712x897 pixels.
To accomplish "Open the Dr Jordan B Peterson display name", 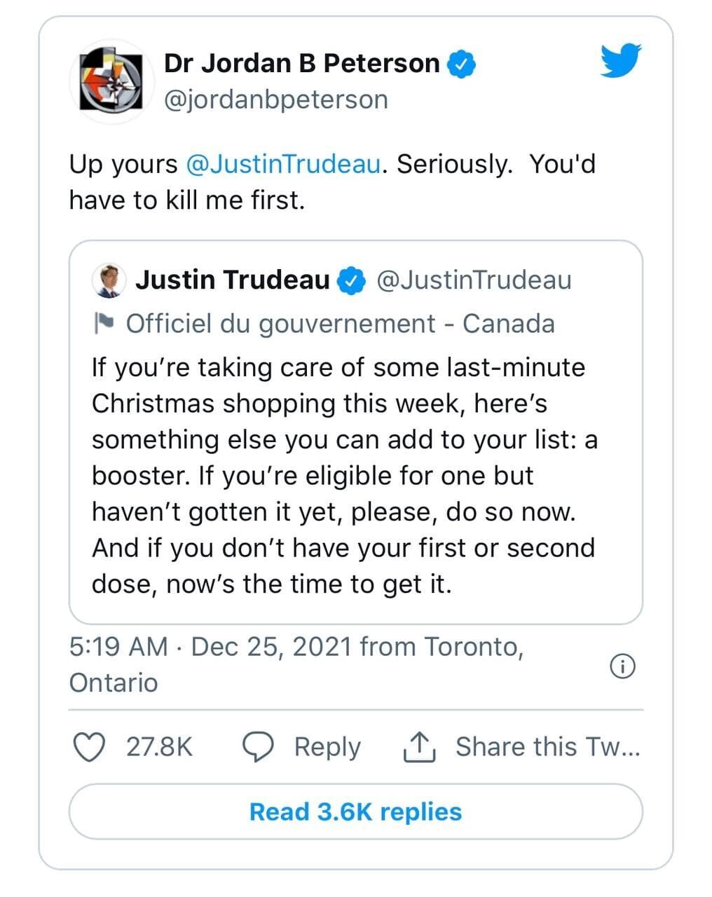I will (301, 63).
